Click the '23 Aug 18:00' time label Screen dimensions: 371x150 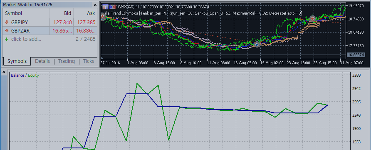pos(299,63)
